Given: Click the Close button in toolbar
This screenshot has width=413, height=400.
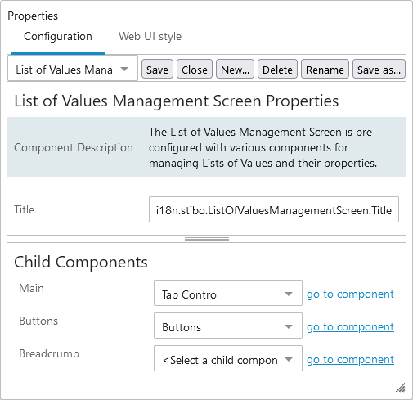Looking at the screenshot, I should tap(195, 70).
